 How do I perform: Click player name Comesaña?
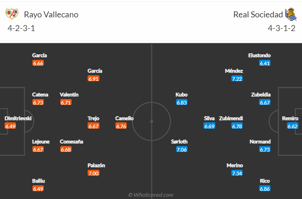(x=72, y=141)
